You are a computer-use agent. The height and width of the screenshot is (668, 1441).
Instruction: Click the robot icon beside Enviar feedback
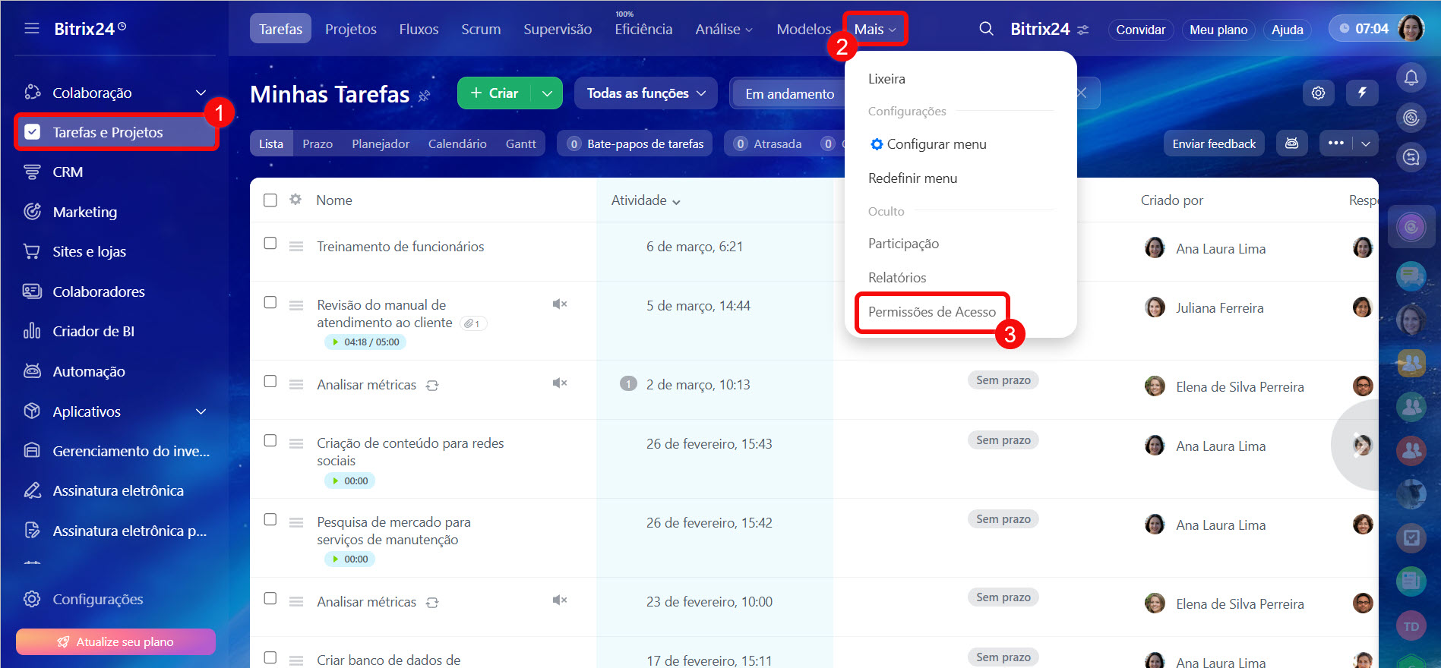pos(1291,143)
